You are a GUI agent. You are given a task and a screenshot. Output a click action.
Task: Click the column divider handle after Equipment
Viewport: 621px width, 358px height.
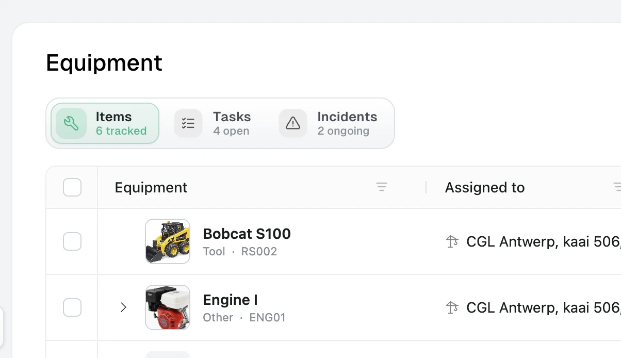[x=426, y=187]
